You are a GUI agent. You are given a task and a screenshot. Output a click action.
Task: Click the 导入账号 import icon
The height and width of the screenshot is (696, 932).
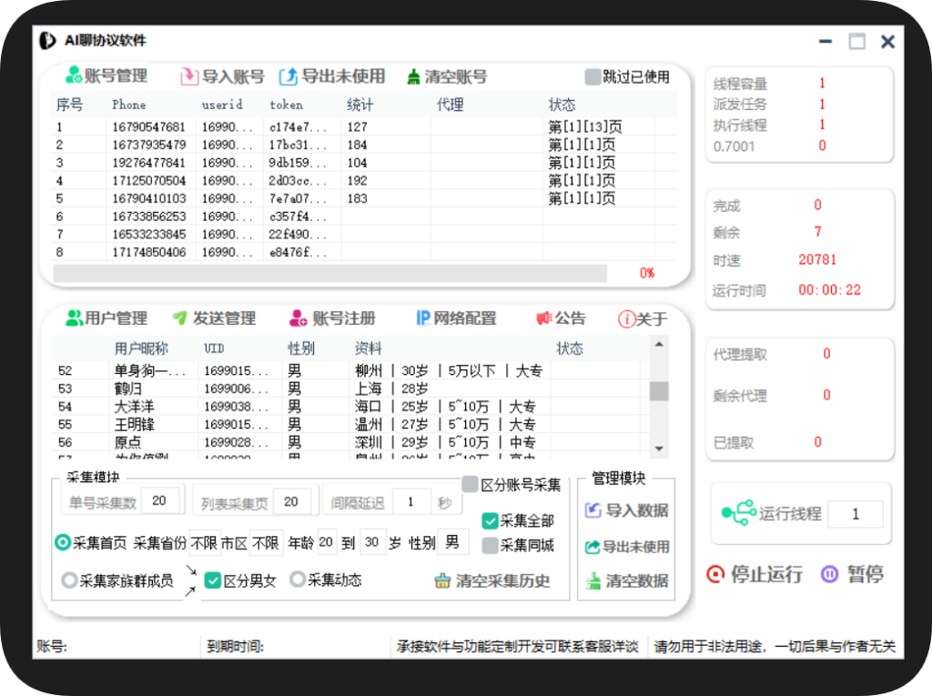[x=188, y=76]
